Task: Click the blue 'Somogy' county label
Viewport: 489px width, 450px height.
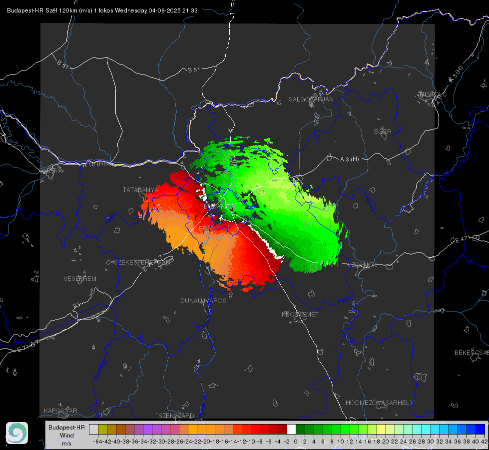Action: (x=100, y=369)
